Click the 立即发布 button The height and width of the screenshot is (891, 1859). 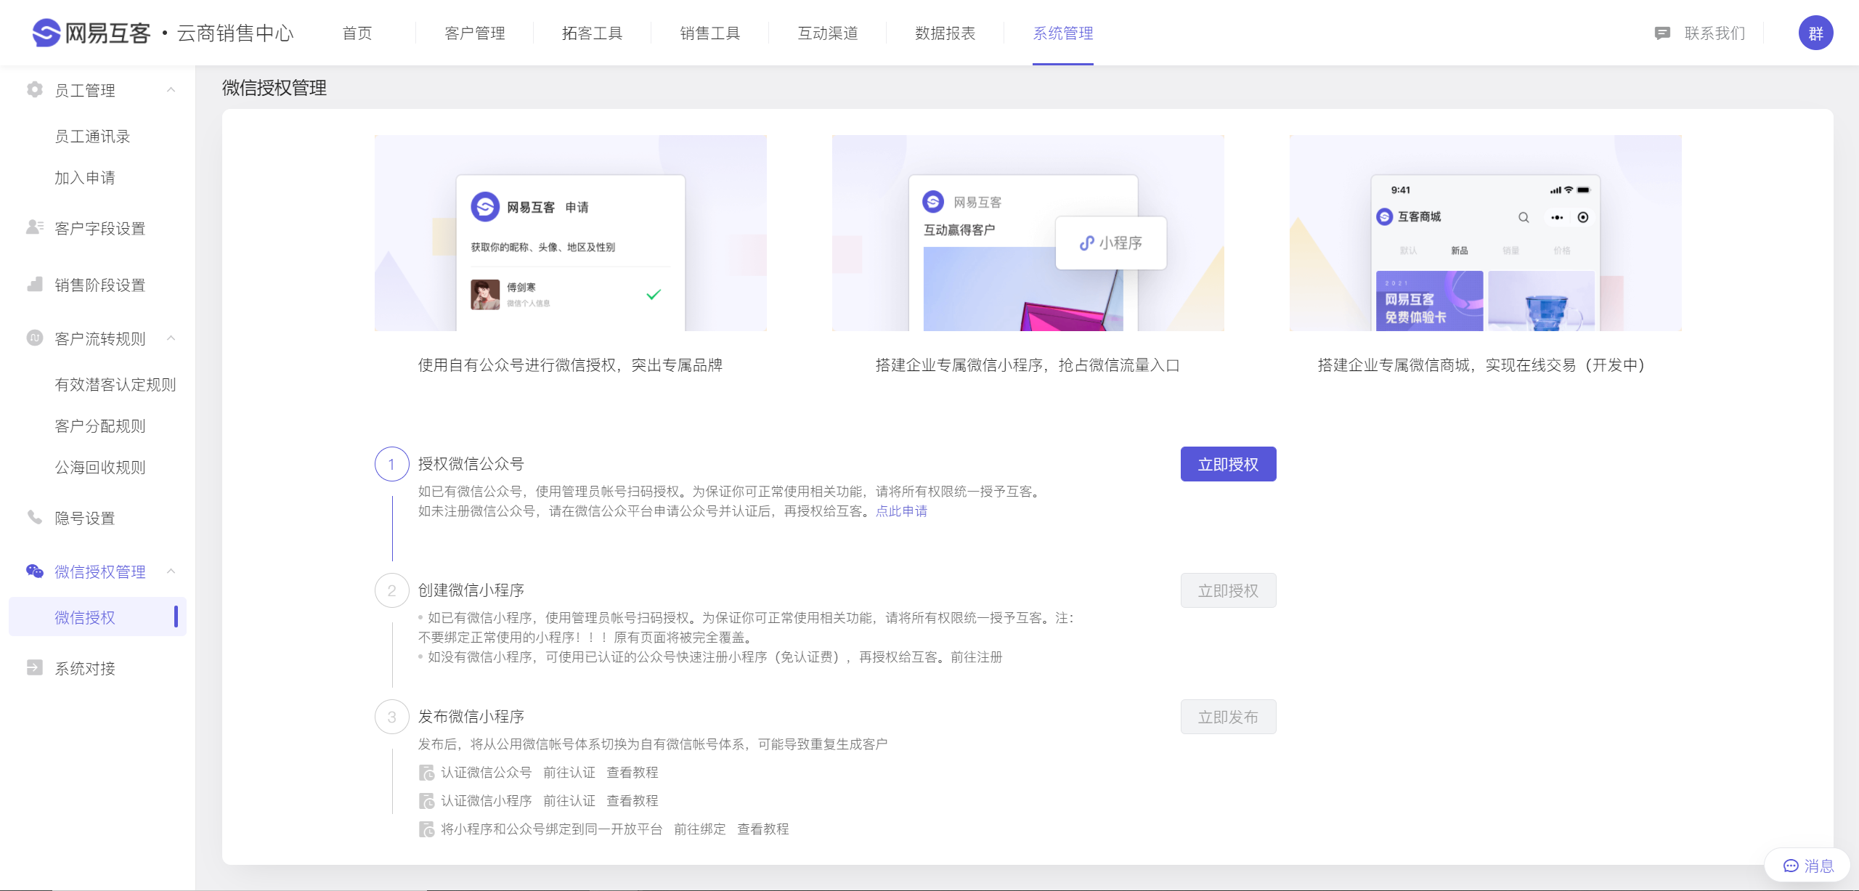click(x=1228, y=717)
